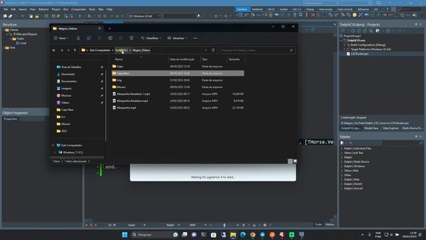Go up one folder level in Explorer

[75, 51]
